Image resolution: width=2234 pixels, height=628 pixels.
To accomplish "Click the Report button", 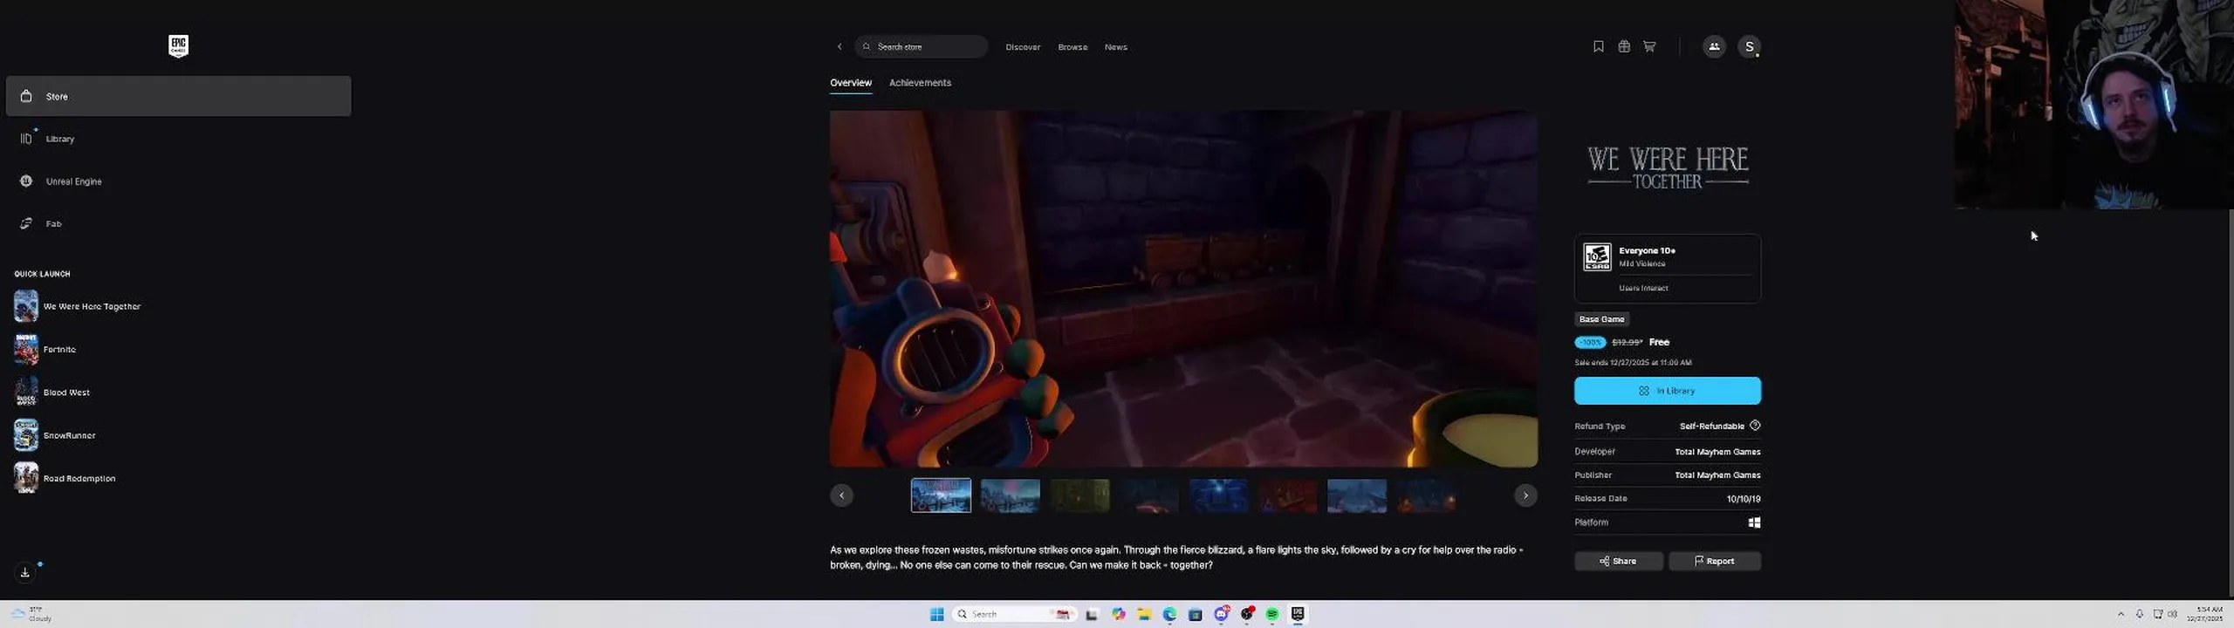I will (1715, 561).
